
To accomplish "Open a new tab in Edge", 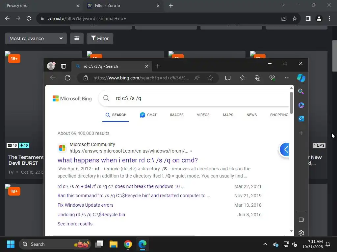I will (x=158, y=66).
